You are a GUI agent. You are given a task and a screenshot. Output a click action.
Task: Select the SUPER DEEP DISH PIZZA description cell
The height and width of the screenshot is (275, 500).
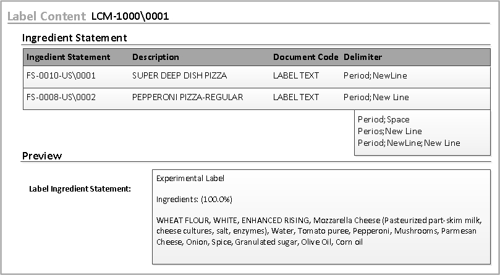point(180,76)
